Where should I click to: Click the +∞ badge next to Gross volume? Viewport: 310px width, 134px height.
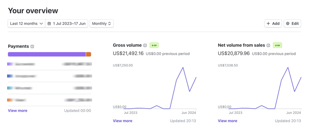(154, 45)
